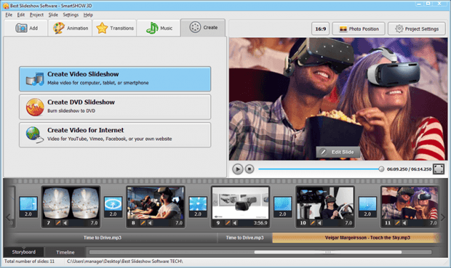The height and width of the screenshot is (268, 451).
Task: Edit slide 8 with pencil icon
Action: [143, 223]
